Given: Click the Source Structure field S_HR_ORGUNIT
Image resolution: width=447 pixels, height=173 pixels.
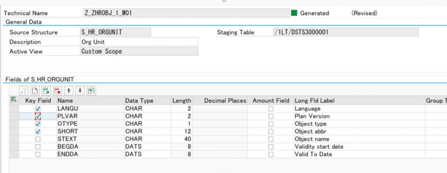Looking at the screenshot, I should pos(115,32).
